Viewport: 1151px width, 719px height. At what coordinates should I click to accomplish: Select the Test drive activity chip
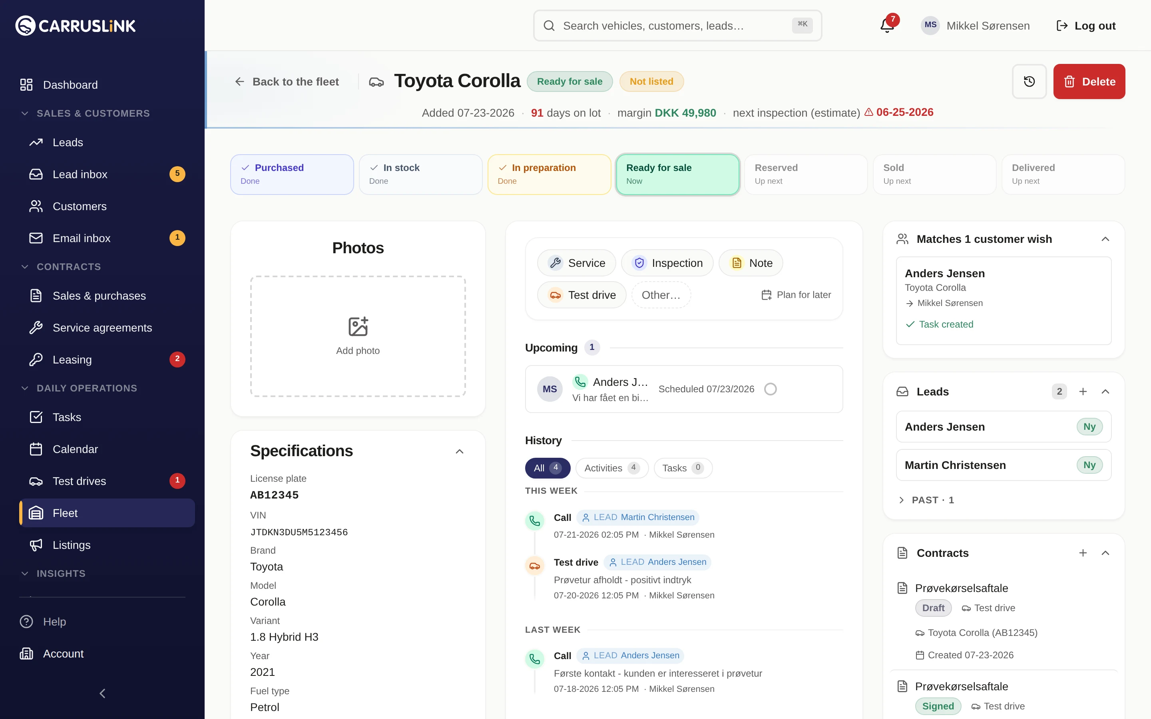coord(581,295)
